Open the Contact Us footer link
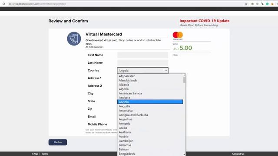Screen dimensions: 278x156 coord(238,154)
